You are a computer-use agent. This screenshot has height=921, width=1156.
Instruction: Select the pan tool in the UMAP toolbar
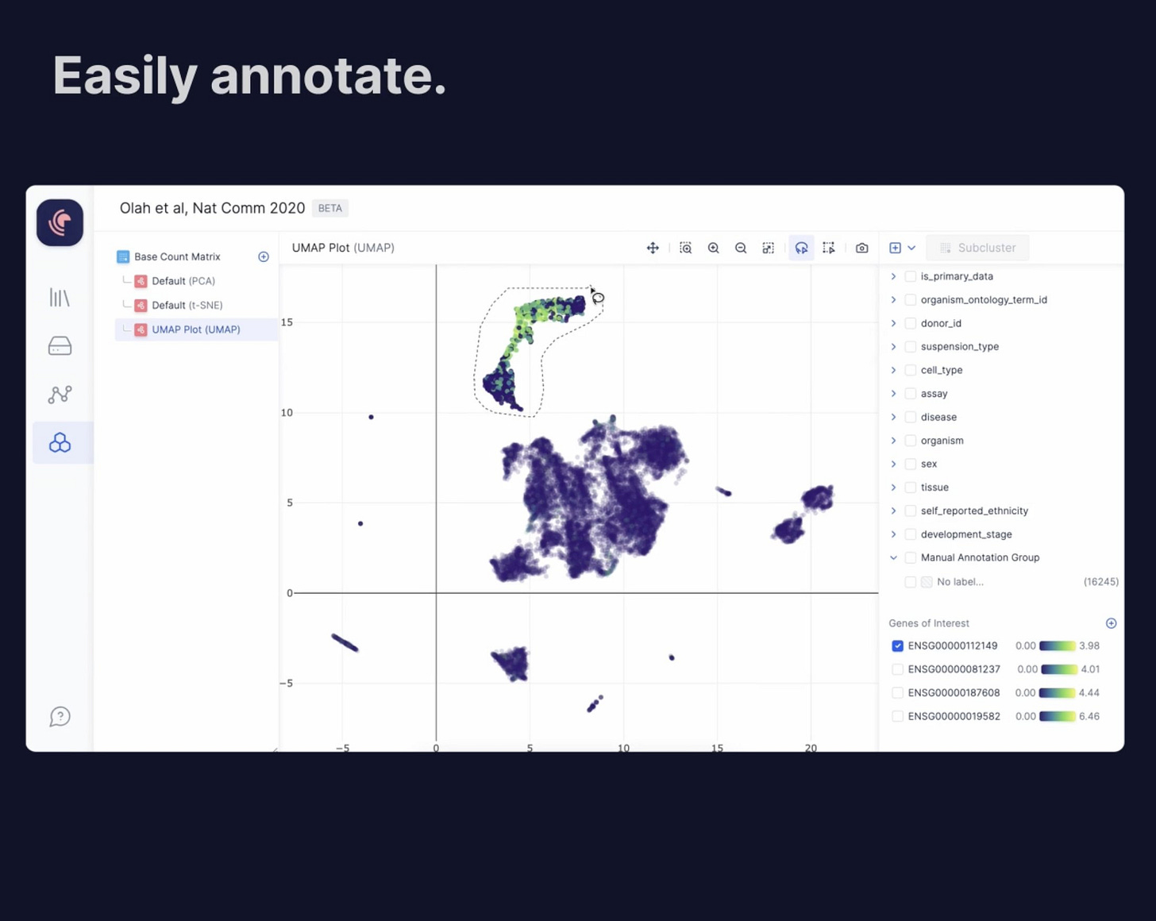point(653,248)
